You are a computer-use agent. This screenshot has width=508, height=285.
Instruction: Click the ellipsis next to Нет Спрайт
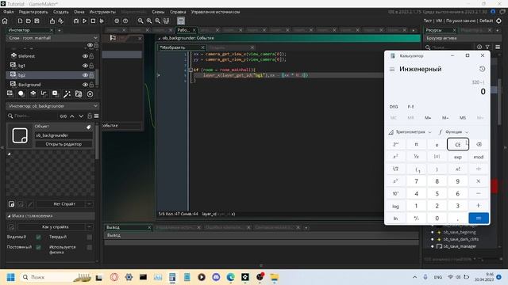point(89,204)
